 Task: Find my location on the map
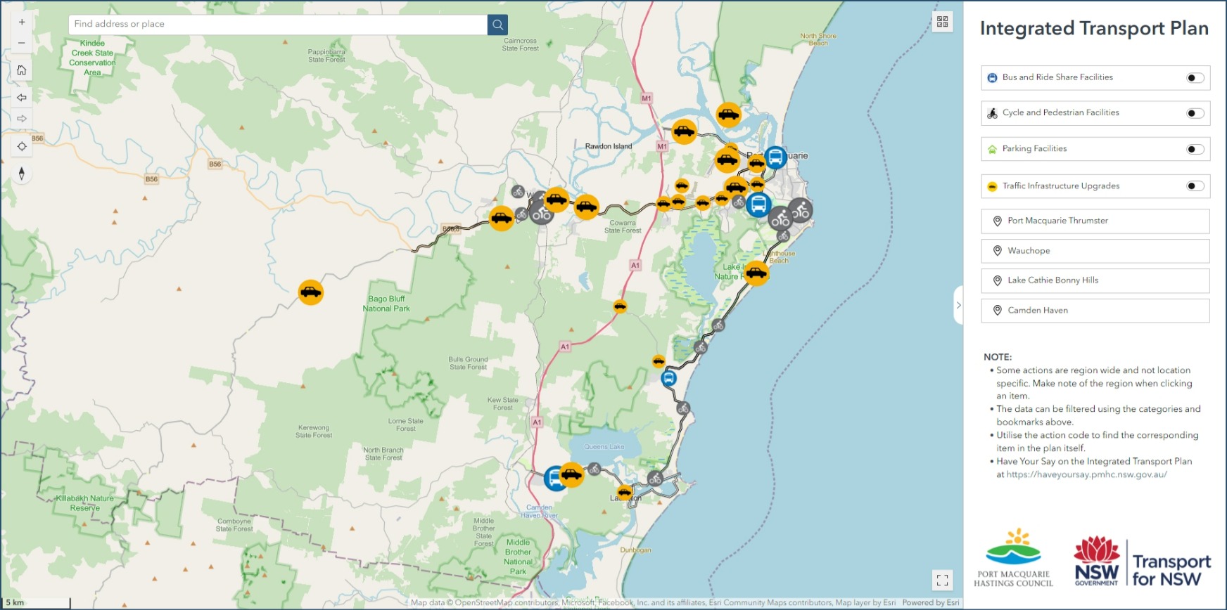coord(22,146)
